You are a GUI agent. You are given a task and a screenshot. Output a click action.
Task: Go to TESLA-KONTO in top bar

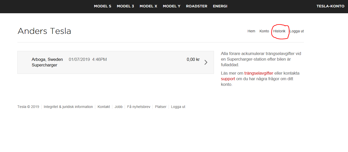[x=330, y=6]
